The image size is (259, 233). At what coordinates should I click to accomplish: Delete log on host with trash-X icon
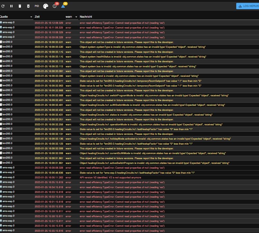pos(28,6)
